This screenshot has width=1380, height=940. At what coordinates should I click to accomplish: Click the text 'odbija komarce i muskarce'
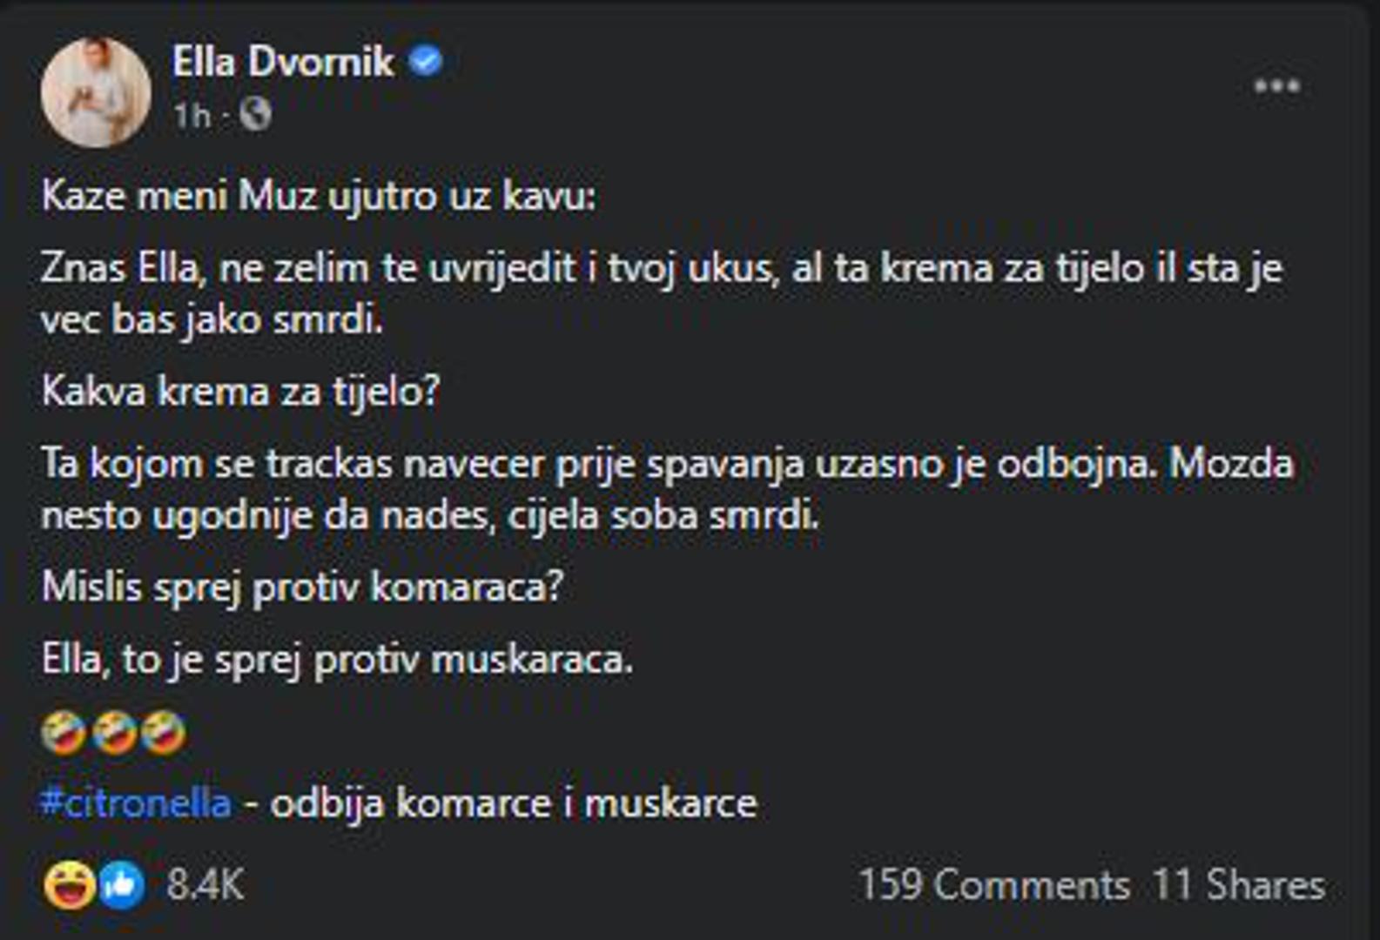click(x=514, y=802)
